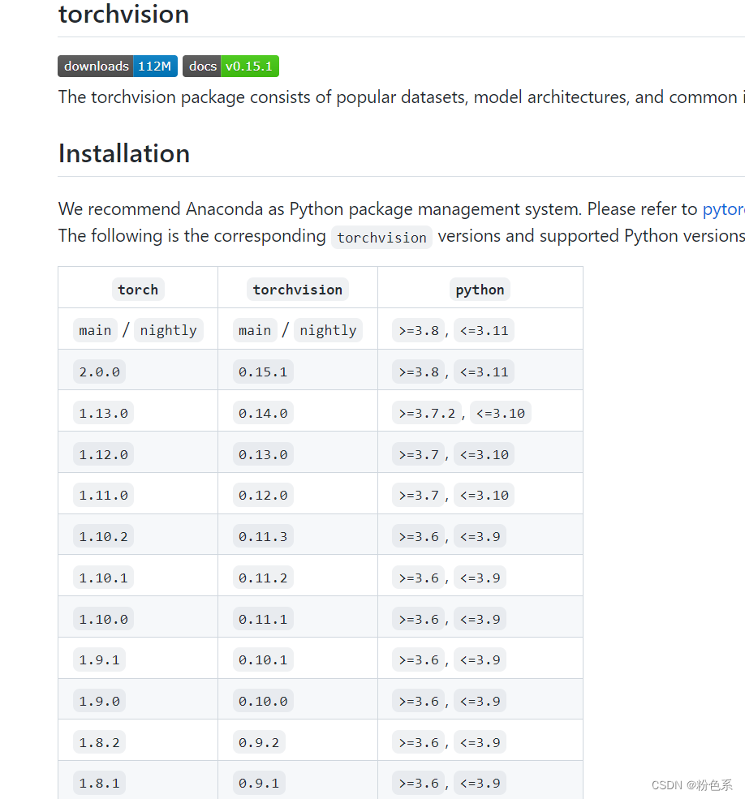Click the Installation section heading
The width and height of the screenshot is (745, 799).
click(x=123, y=153)
